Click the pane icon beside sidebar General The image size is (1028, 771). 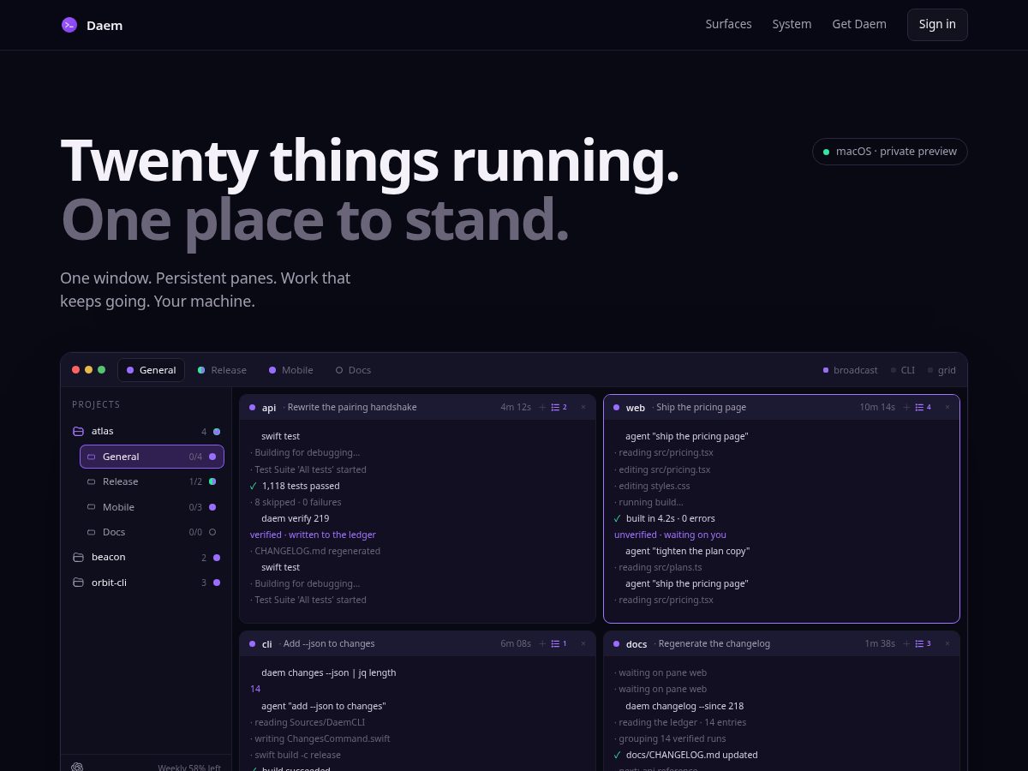tap(92, 457)
